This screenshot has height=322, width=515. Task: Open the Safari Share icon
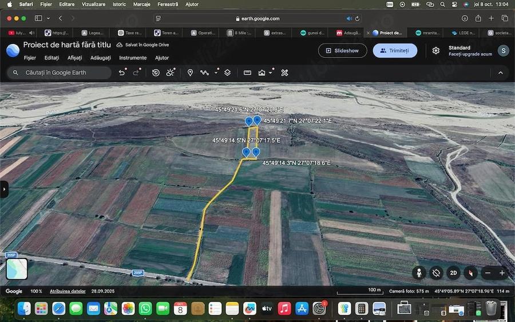coord(478,18)
